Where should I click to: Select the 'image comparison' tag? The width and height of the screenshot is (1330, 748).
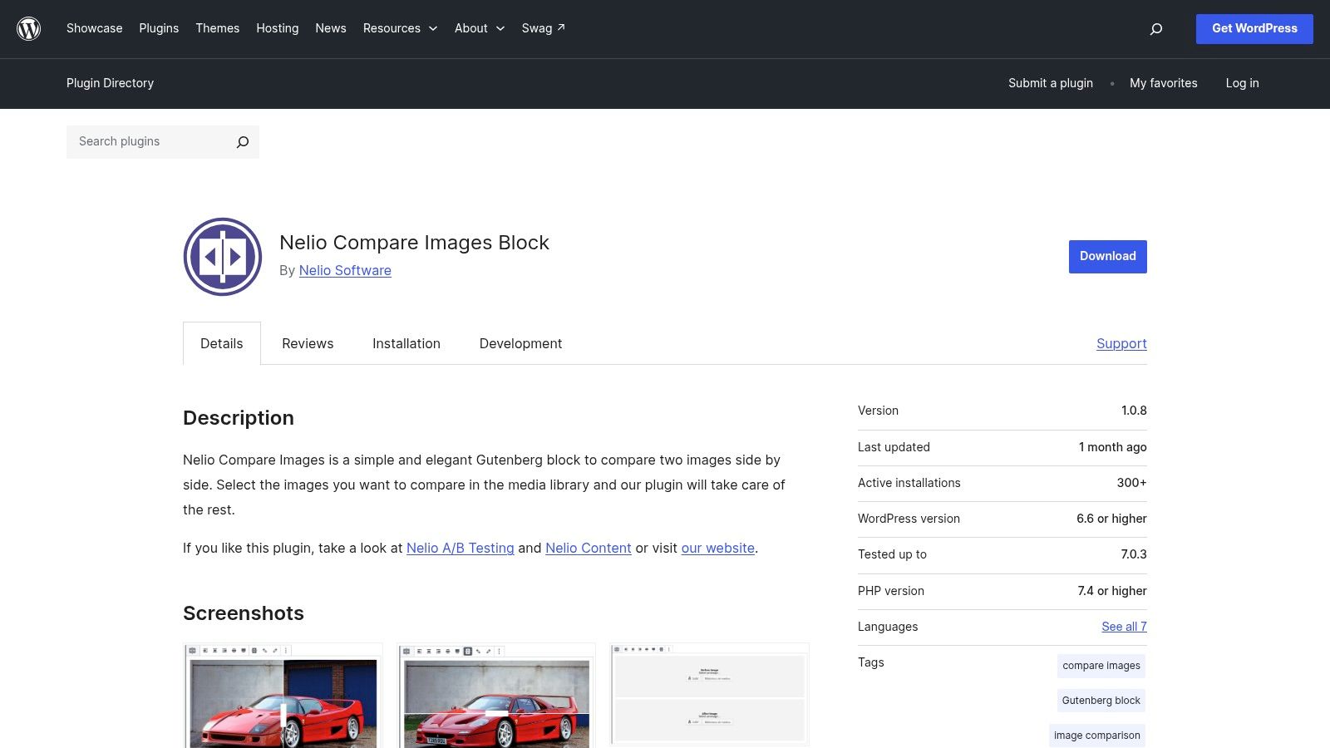coord(1097,736)
